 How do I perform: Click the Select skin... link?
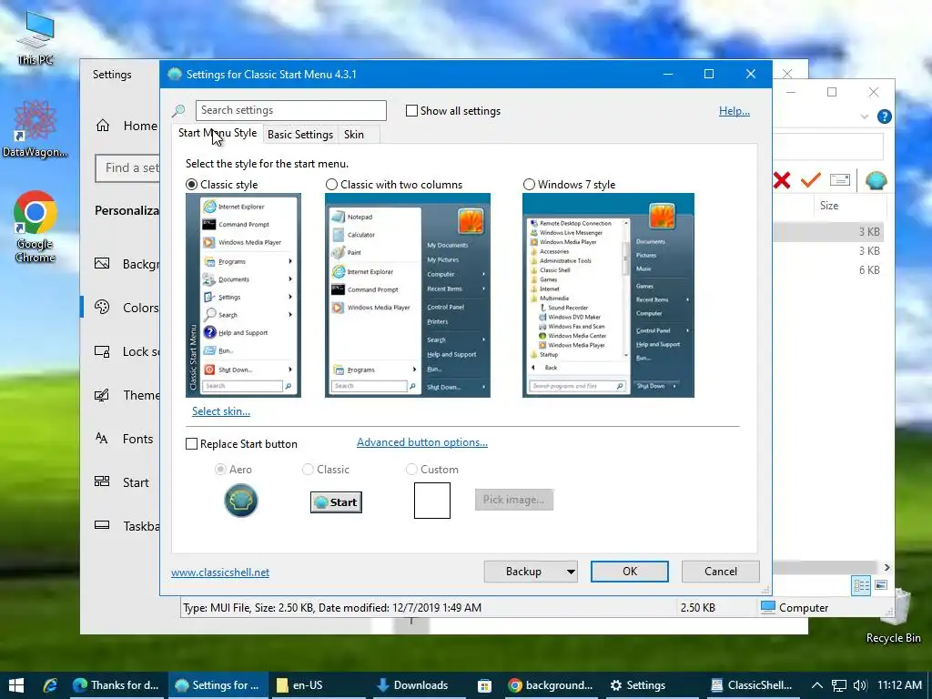[220, 411]
